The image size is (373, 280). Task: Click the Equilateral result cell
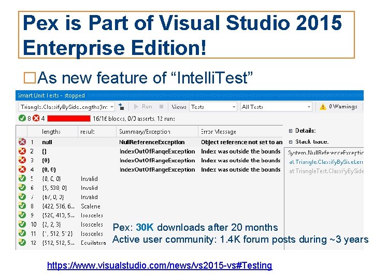tap(93, 243)
